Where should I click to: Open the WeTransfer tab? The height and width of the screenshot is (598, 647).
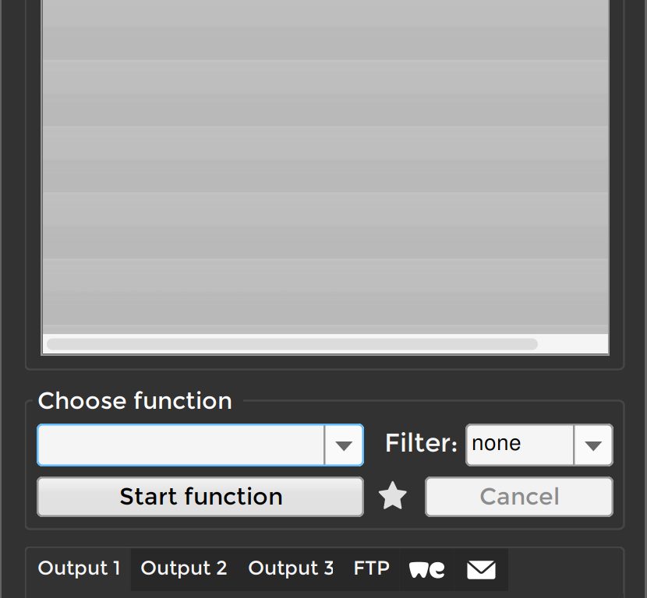[427, 569]
